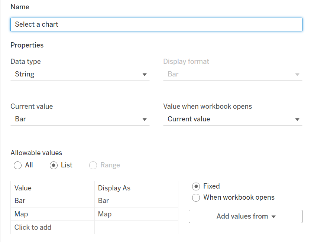Image resolution: width=311 pixels, height=242 pixels.
Task: Select the When workbook opens option
Action: [196, 197]
